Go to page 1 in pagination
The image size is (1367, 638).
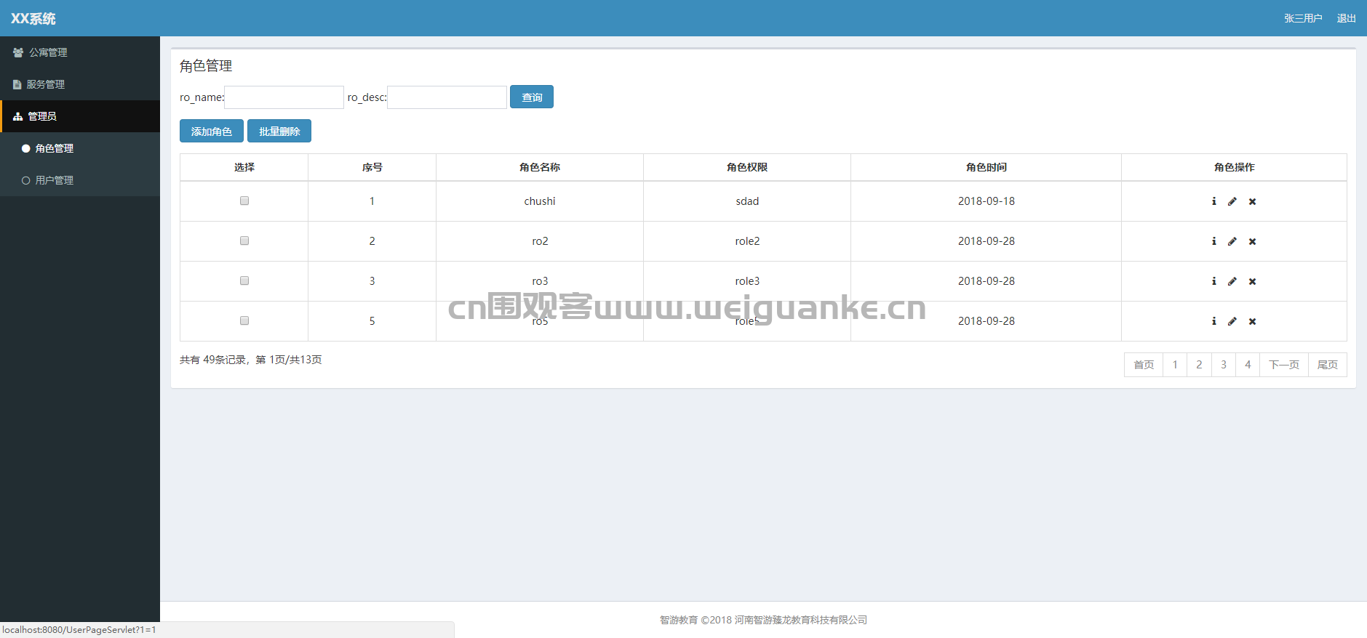point(1175,365)
